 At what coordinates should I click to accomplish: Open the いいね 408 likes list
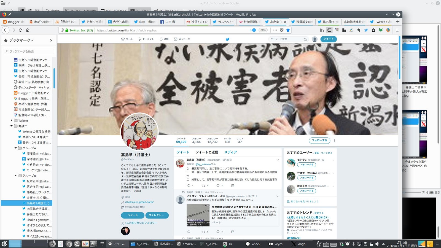227,141
